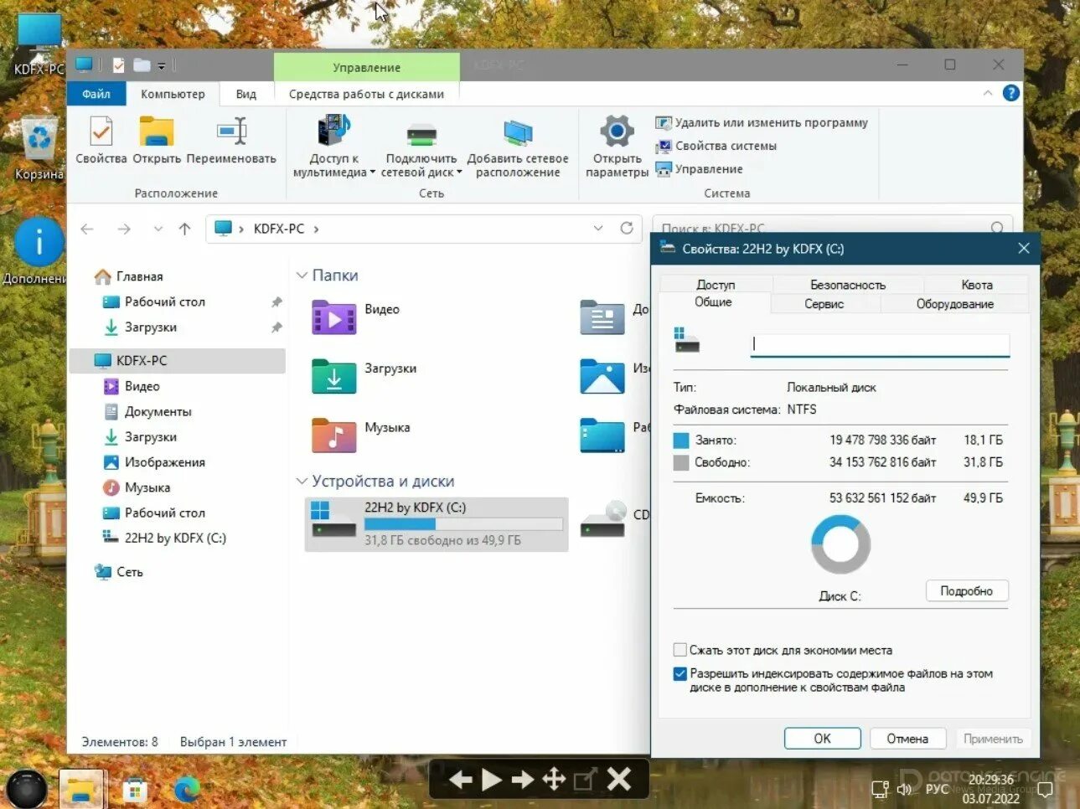The width and height of the screenshot is (1080, 809).
Task: Go forward with the navigation arrow
Action: tap(124, 229)
